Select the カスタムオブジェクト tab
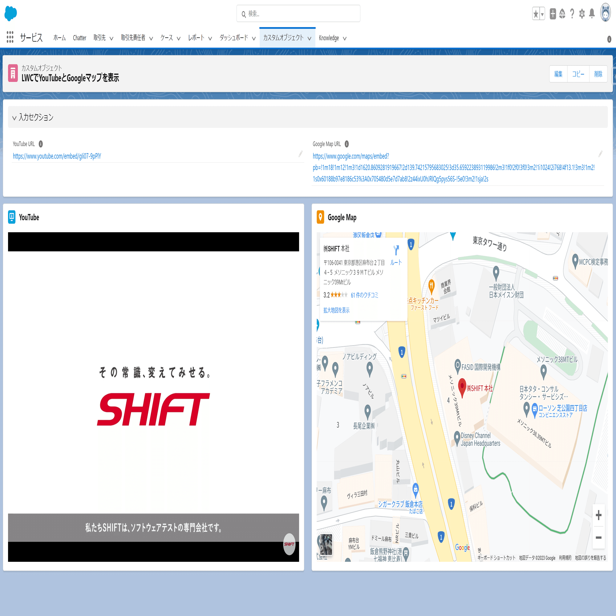Viewport: 616px width, 616px height. click(283, 38)
